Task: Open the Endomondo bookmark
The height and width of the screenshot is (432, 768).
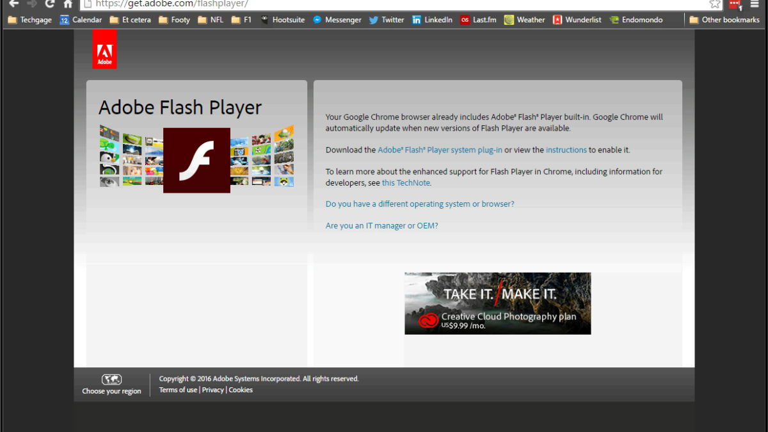Action: pyautogui.click(x=637, y=20)
